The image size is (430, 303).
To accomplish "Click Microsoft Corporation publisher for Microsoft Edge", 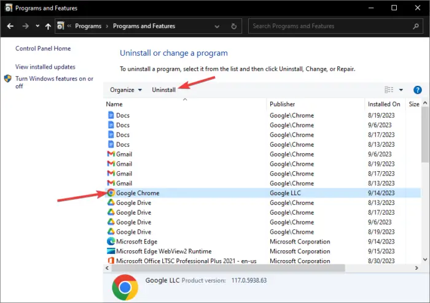I will pyautogui.click(x=300, y=242).
